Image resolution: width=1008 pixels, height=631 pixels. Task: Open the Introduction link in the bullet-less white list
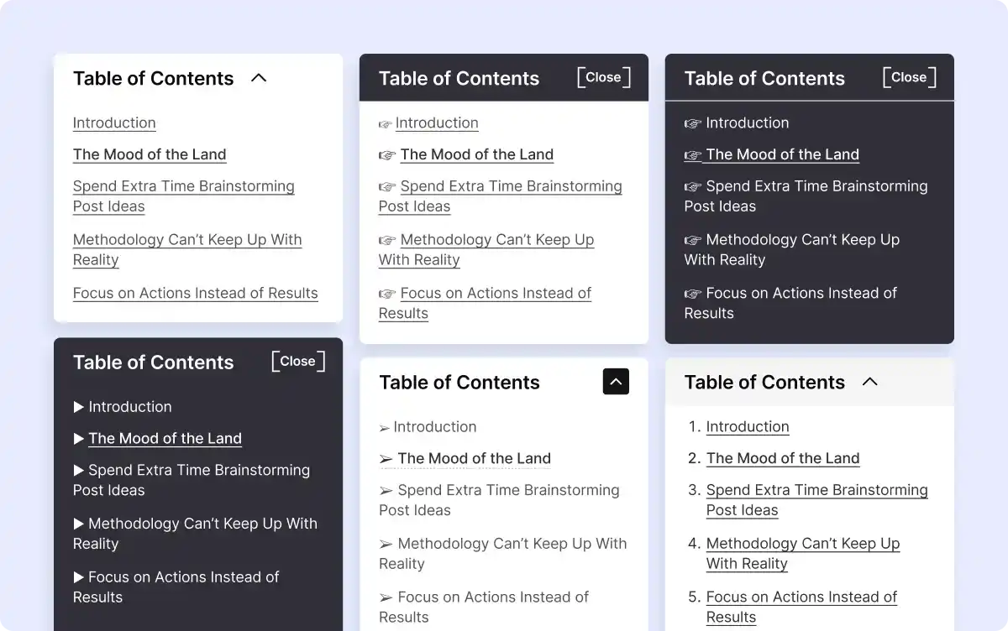click(114, 123)
